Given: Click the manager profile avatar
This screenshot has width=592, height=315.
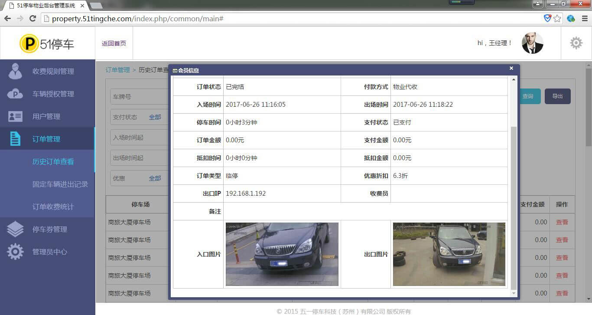Looking at the screenshot, I should tap(532, 43).
